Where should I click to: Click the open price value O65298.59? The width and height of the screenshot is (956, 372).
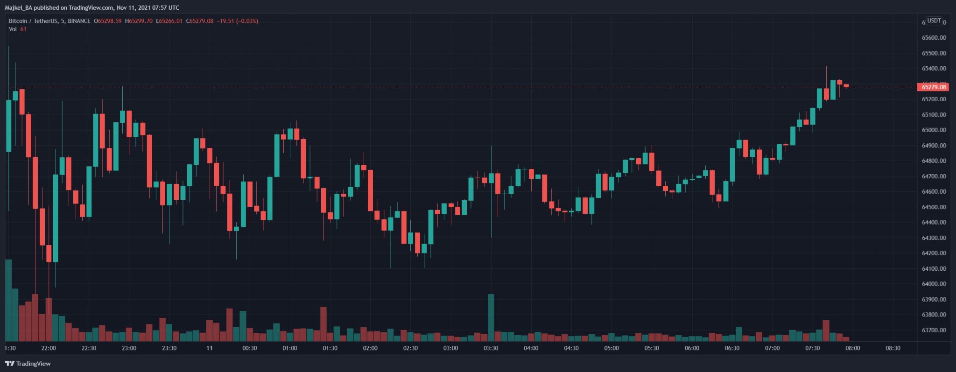coord(108,21)
